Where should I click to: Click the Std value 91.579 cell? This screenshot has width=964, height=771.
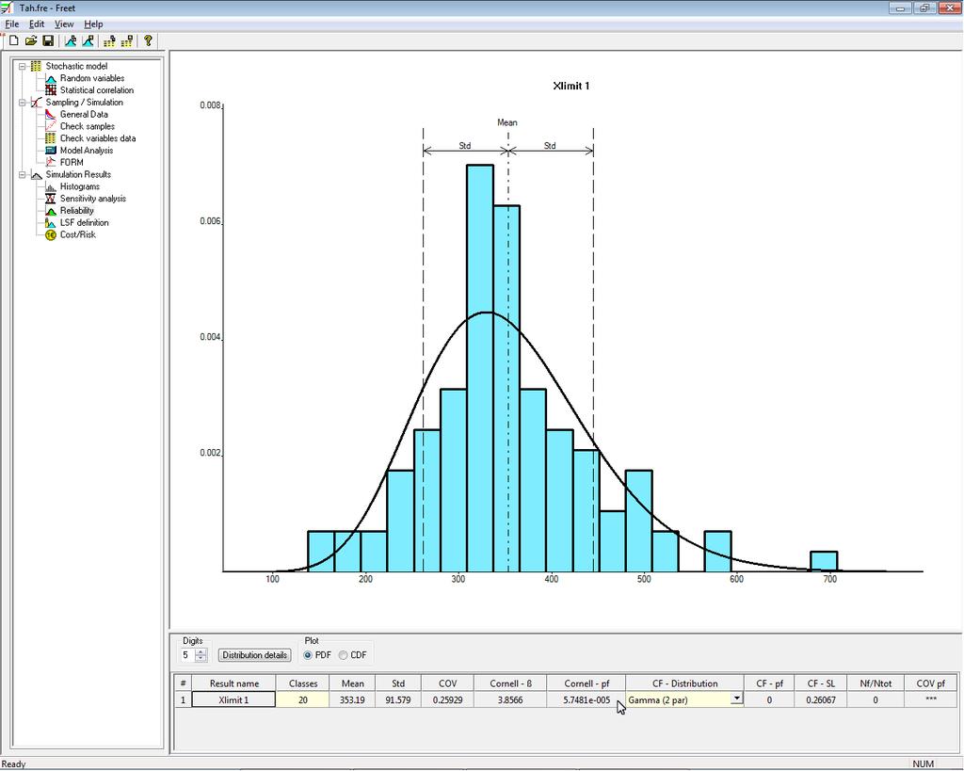pyautogui.click(x=398, y=699)
